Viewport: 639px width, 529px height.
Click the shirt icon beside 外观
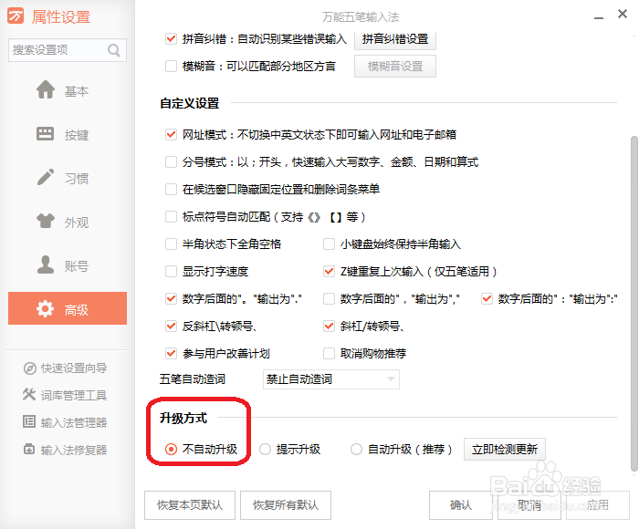46,221
